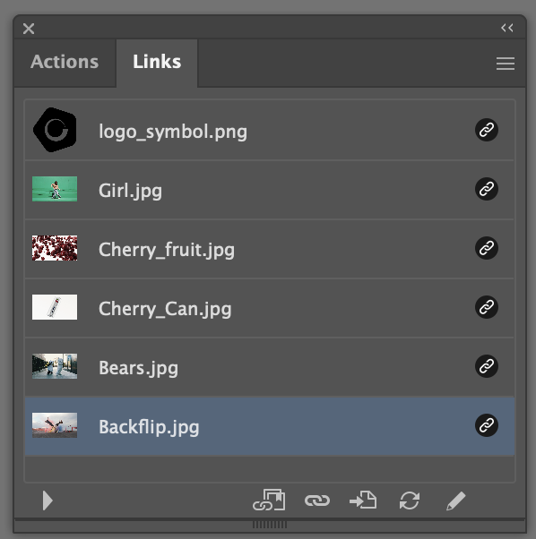Click the Relink chain icon
Image resolution: width=536 pixels, height=539 pixels.
click(x=317, y=500)
